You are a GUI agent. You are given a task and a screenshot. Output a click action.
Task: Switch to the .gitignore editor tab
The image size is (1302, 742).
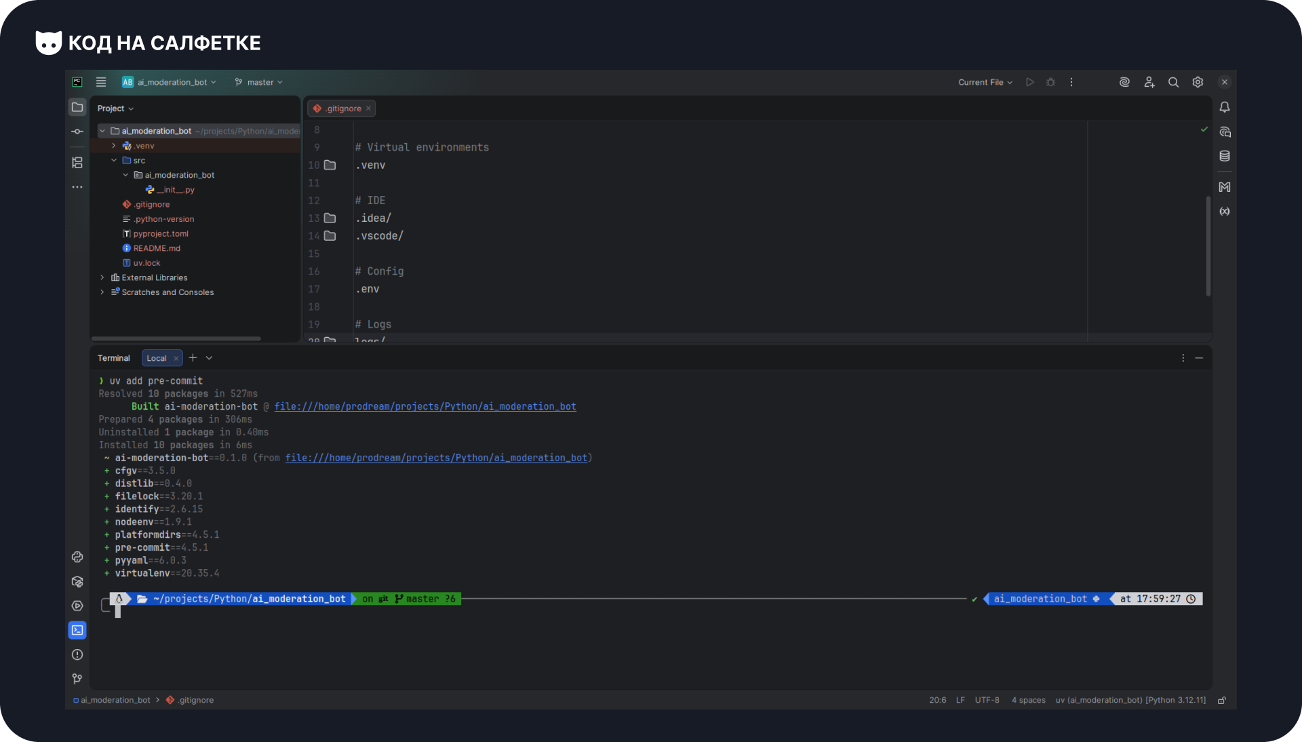point(342,109)
